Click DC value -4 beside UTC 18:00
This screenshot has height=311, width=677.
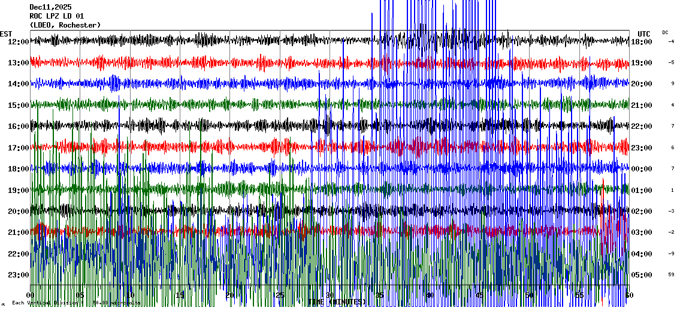click(672, 41)
